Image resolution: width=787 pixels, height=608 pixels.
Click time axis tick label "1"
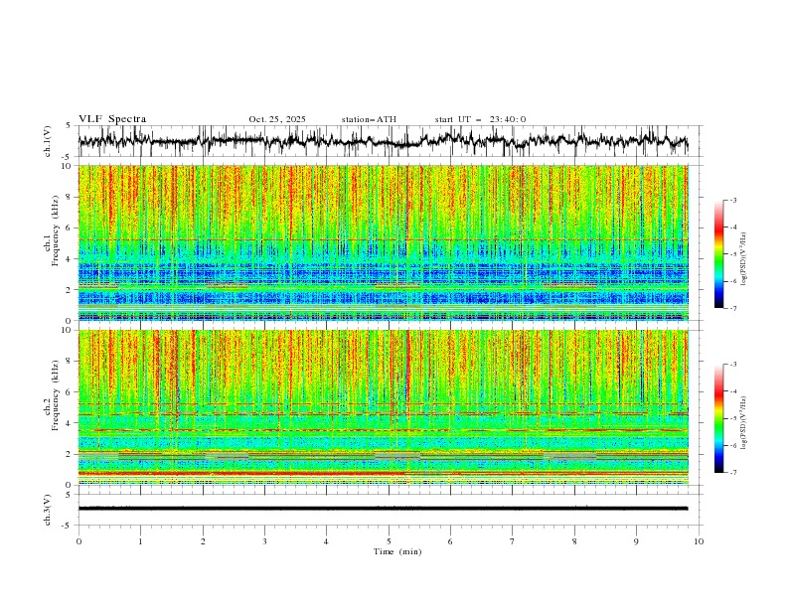pos(140,541)
